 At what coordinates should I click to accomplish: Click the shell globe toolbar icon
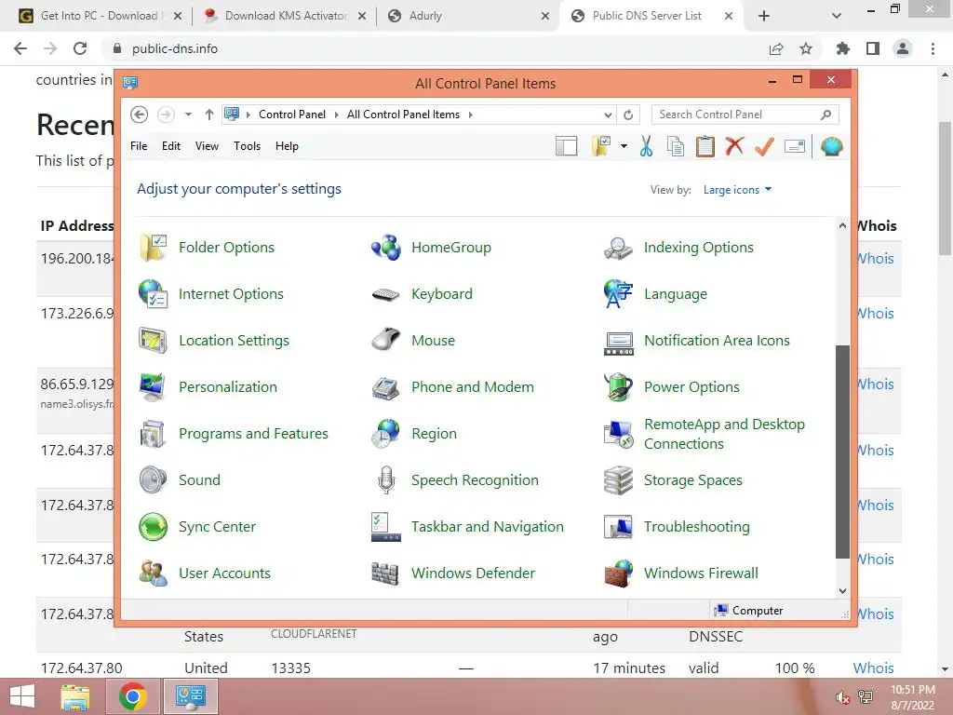pyautogui.click(x=831, y=146)
